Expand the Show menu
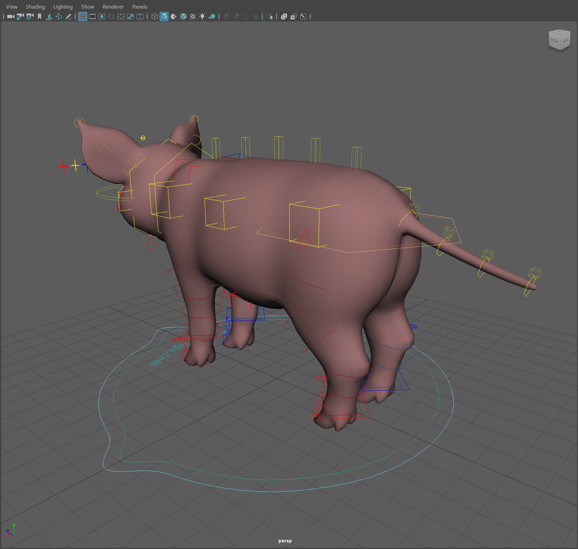 pos(88,7)
